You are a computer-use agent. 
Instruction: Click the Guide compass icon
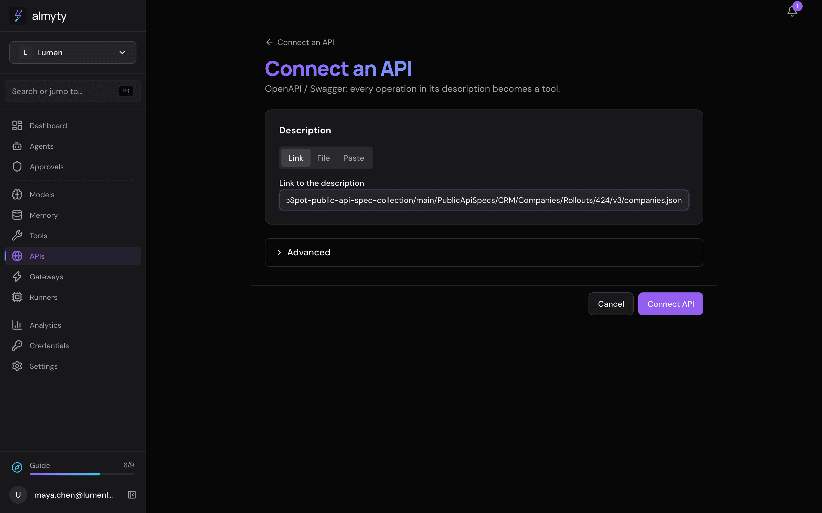[17, 467]
